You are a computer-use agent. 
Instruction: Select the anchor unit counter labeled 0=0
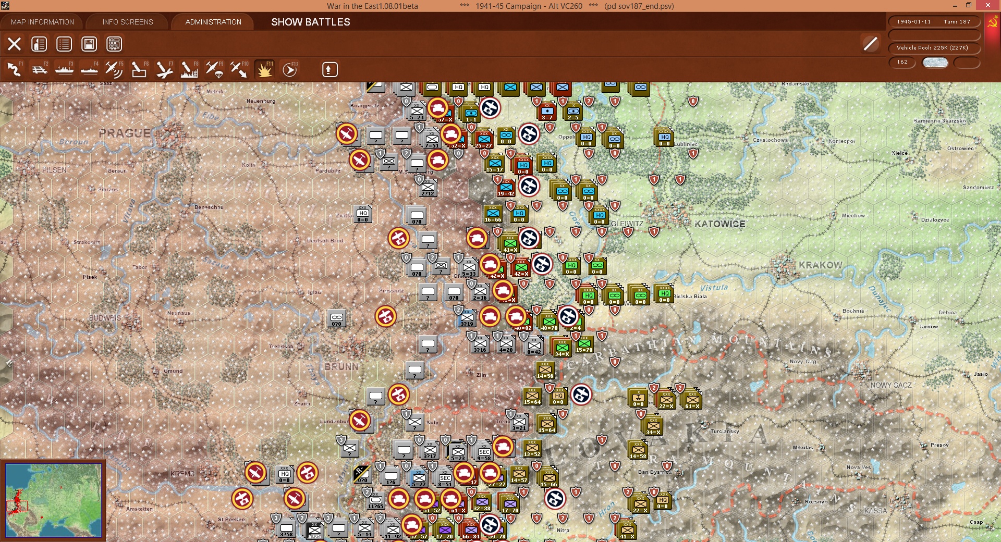(638, 398)
